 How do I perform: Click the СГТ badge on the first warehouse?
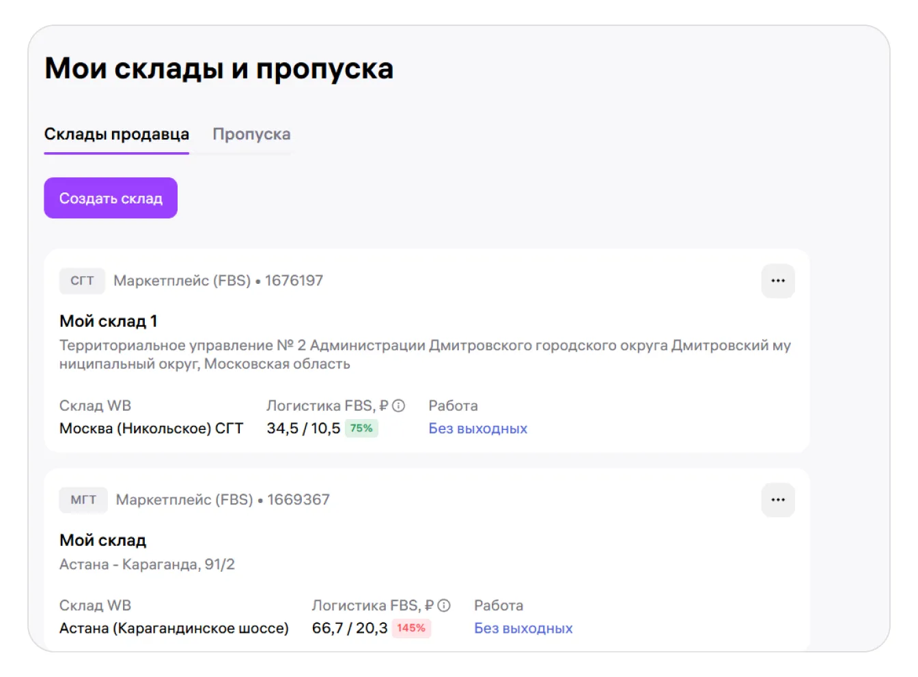click(82, 280)
